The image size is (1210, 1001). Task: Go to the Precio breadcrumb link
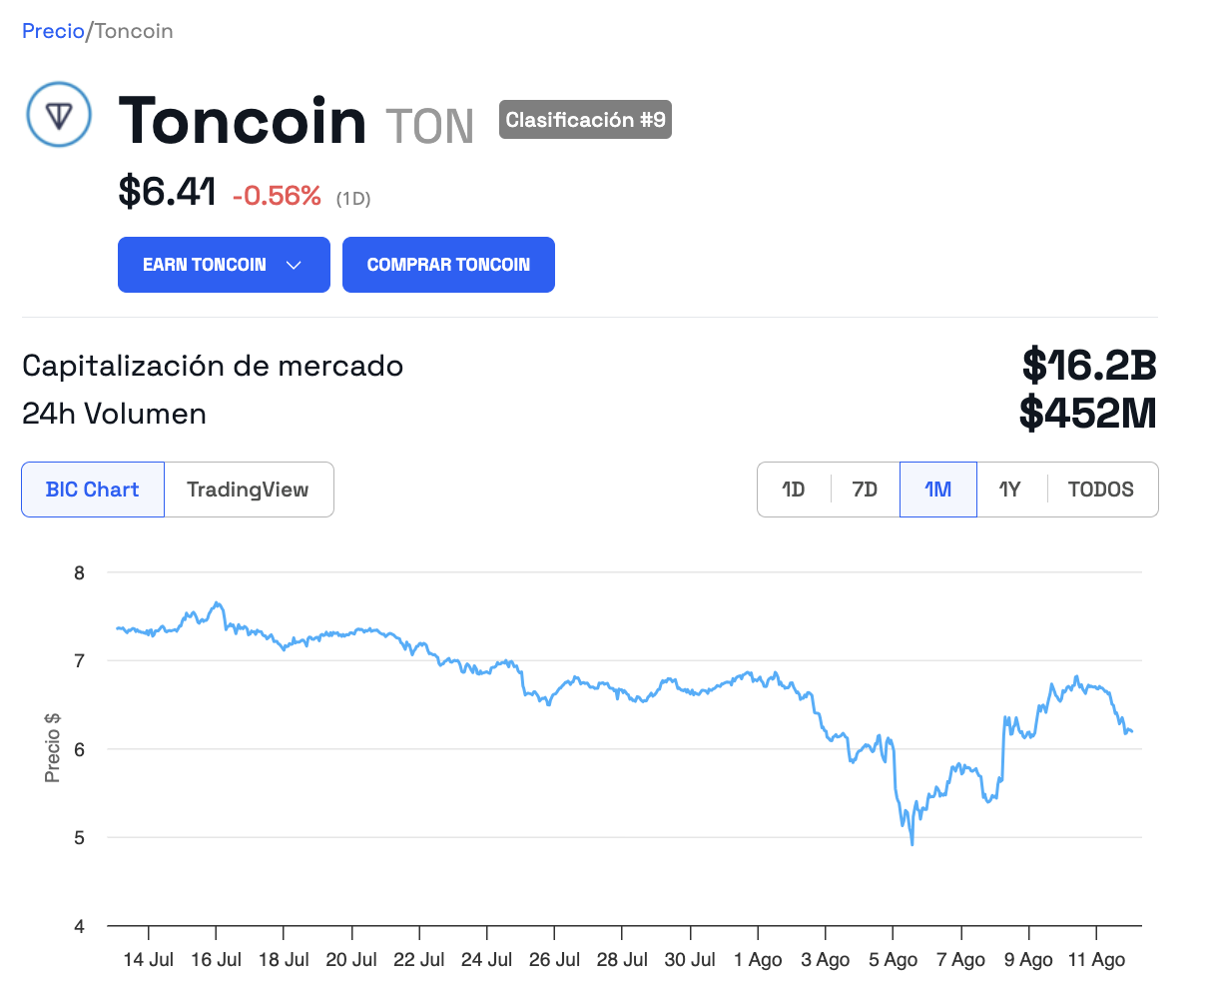53,31
